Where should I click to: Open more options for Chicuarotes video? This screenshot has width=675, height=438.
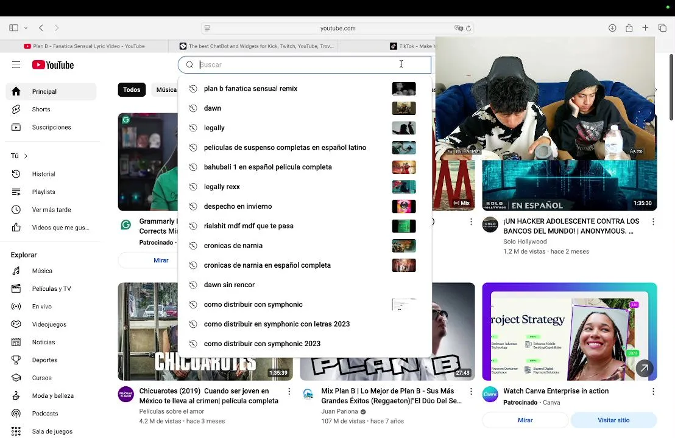289,392
